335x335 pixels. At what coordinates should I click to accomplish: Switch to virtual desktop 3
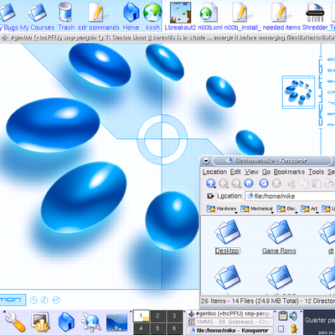coord(174,316)
